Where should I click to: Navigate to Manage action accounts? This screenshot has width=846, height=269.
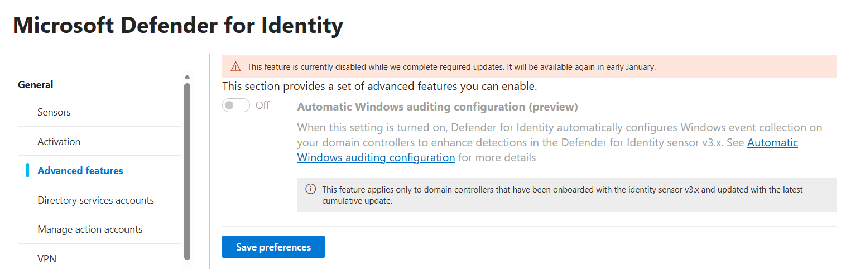click(90, 229)
